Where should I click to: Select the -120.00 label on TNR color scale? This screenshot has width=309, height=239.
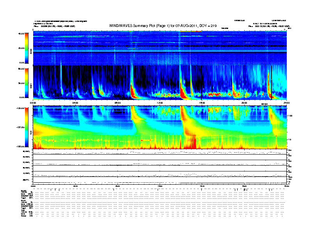[20, 108]
